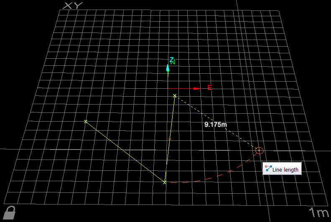Click the 9.175m length label
Viewport: 331px width, 222px height.
tap(216, 125)
